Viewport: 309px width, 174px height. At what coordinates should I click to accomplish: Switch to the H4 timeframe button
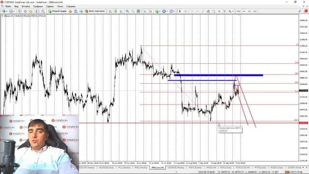244,11
